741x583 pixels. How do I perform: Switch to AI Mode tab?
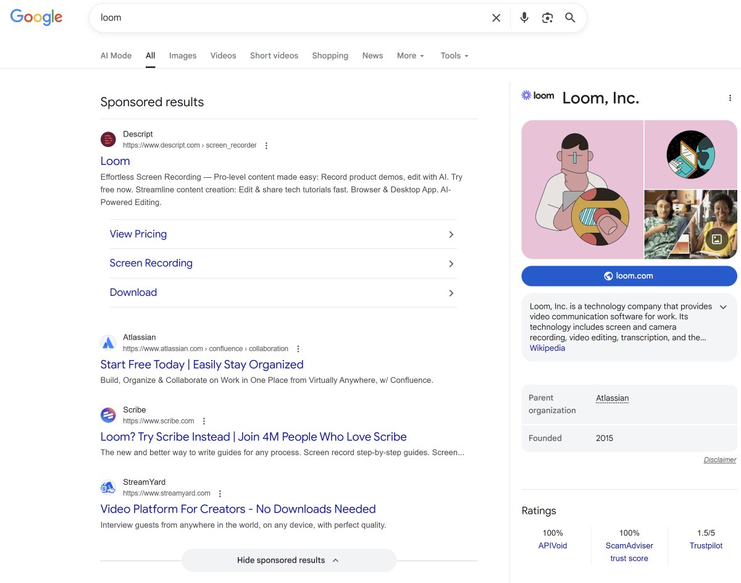(x=116, y=56)
